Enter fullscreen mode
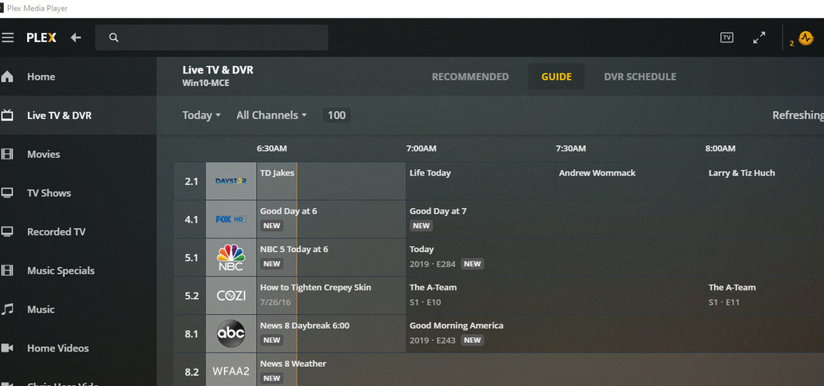Screen dimensions: 824x386 (x=759, y=37)
